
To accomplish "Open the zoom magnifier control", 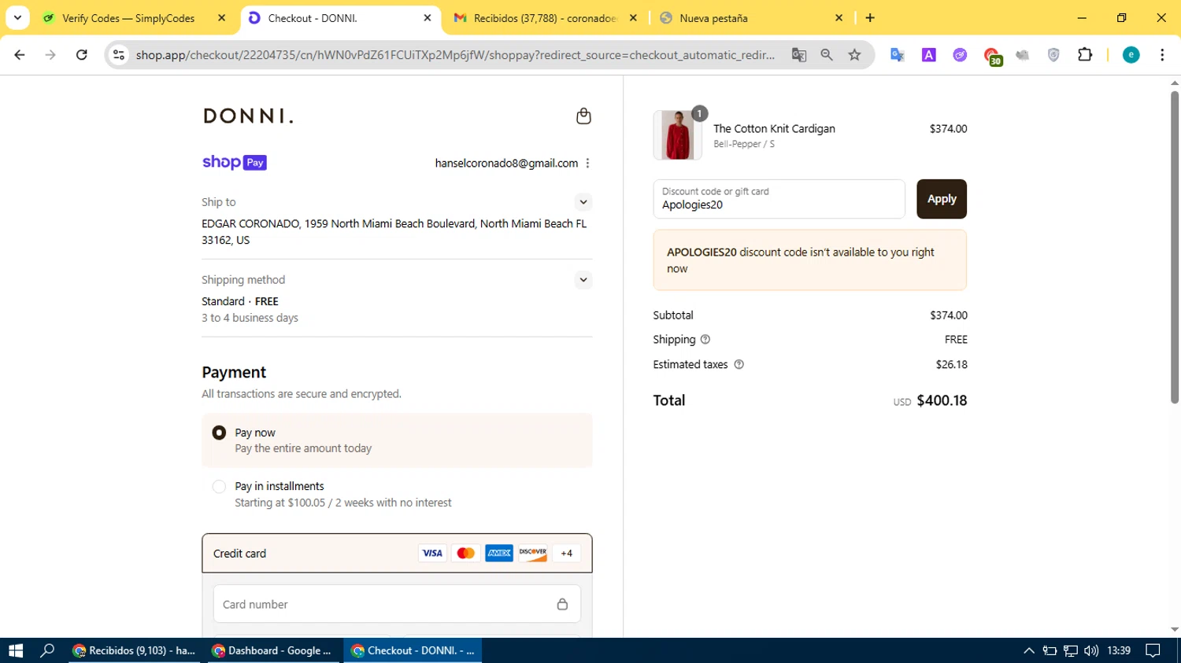I will [827, 55].
